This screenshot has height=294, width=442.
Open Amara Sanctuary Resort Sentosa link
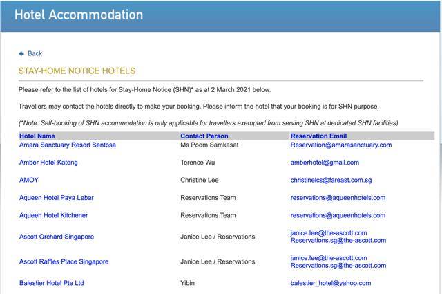pos(67,145)
